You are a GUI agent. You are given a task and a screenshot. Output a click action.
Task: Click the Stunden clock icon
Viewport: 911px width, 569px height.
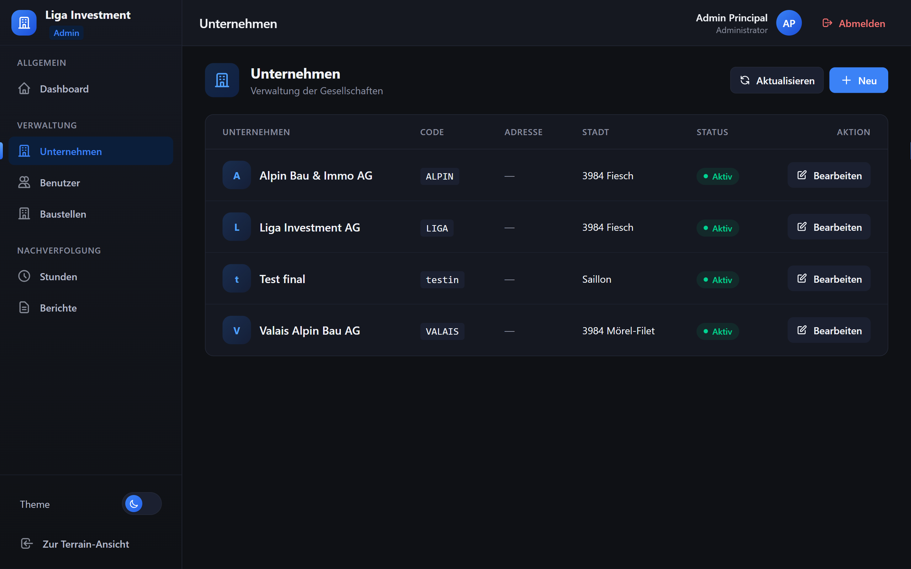pos(24,276)
